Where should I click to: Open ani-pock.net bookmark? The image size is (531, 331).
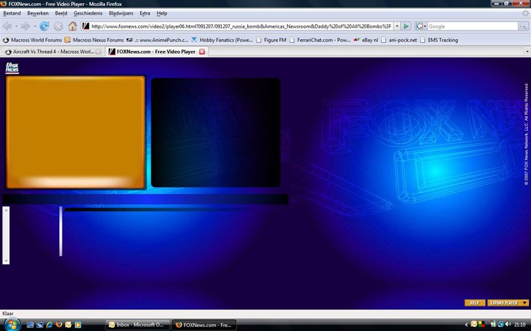click(x=399, y=40)
